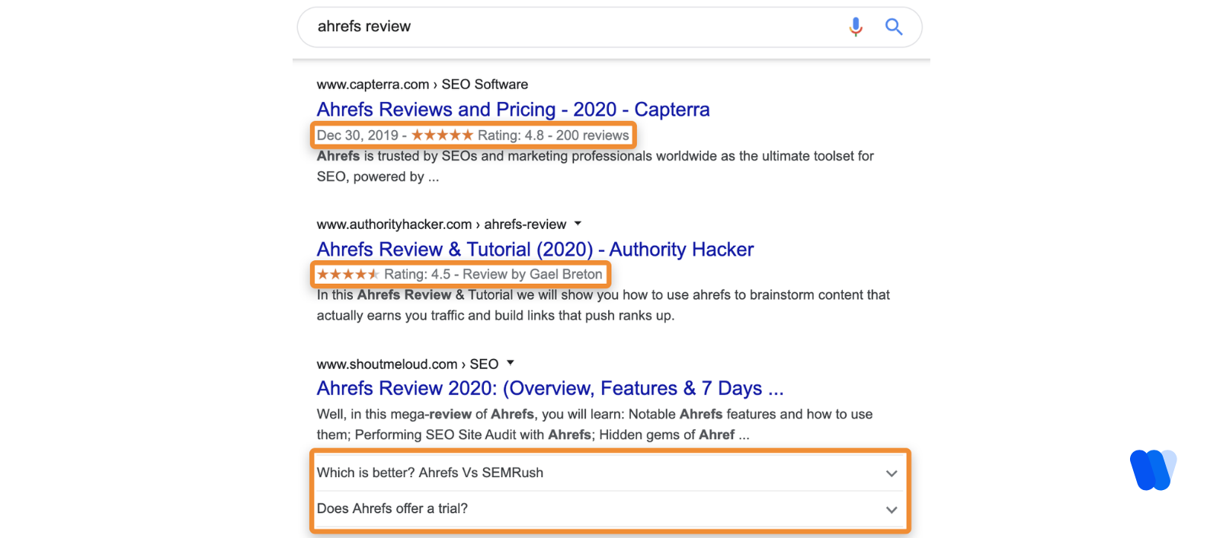Select the 'Does Ahrefs offer a trial?' row

392,508
